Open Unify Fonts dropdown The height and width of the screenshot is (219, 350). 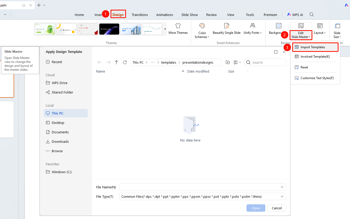pos(253,33)
